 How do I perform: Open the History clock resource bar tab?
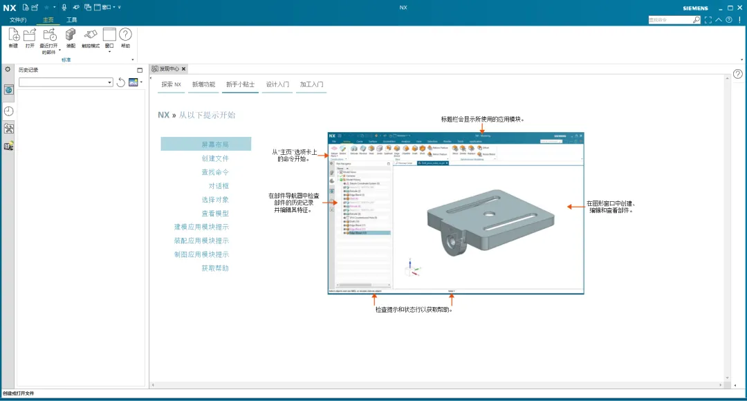click(x=8, y=111)
